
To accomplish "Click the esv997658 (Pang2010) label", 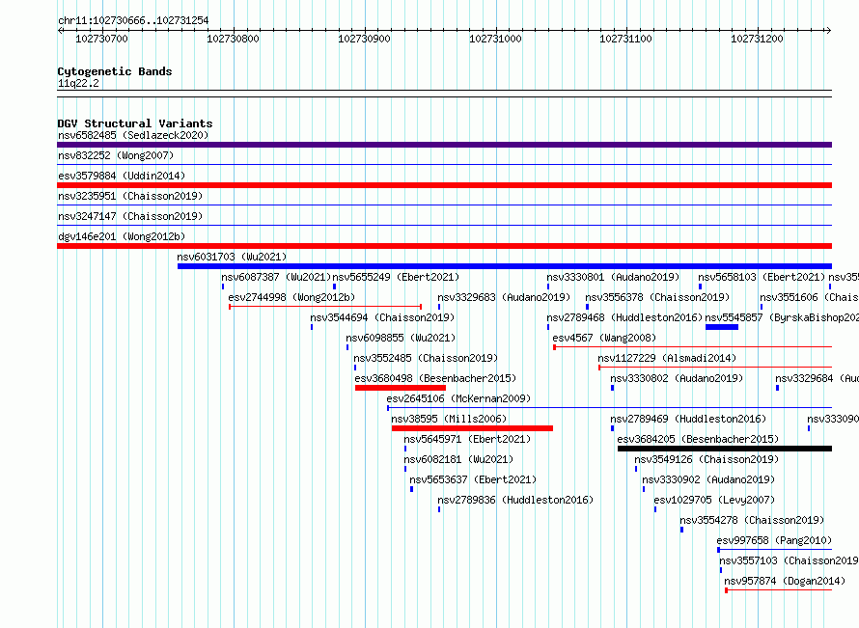I will pos(775,540).
